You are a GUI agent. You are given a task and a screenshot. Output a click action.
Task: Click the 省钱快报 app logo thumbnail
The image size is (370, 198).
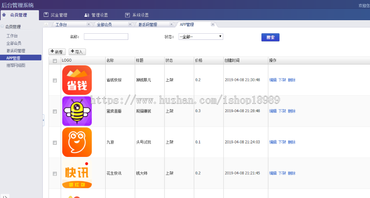pos(76,80)
